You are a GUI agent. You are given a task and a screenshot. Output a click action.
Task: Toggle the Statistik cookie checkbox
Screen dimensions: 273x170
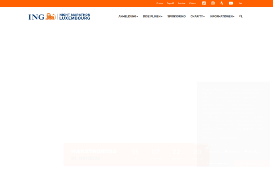pyautogui.click(x=226, y=151)
